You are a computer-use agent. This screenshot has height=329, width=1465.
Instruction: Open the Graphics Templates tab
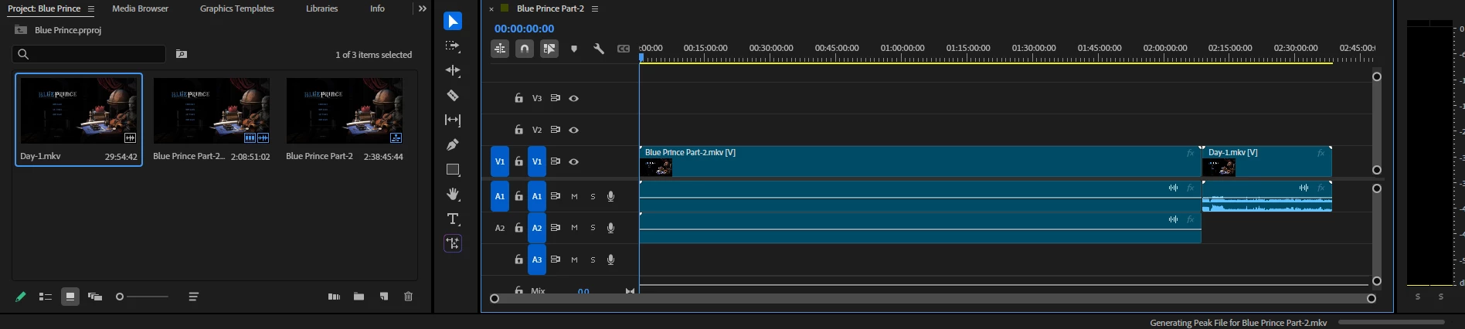[x=236, y=8]
